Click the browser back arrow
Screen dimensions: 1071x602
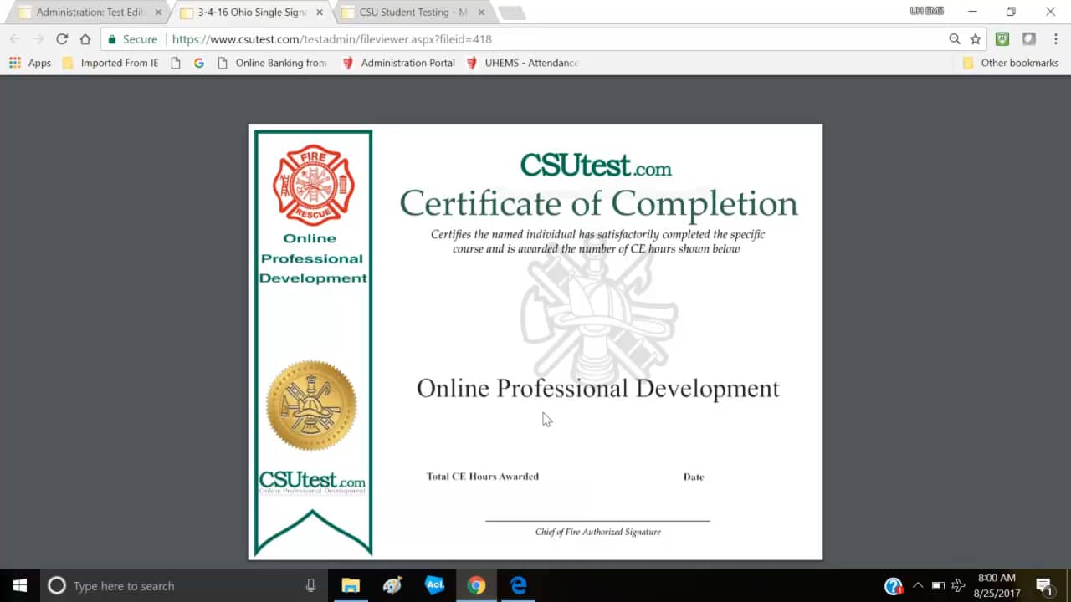tap(15, 39)
